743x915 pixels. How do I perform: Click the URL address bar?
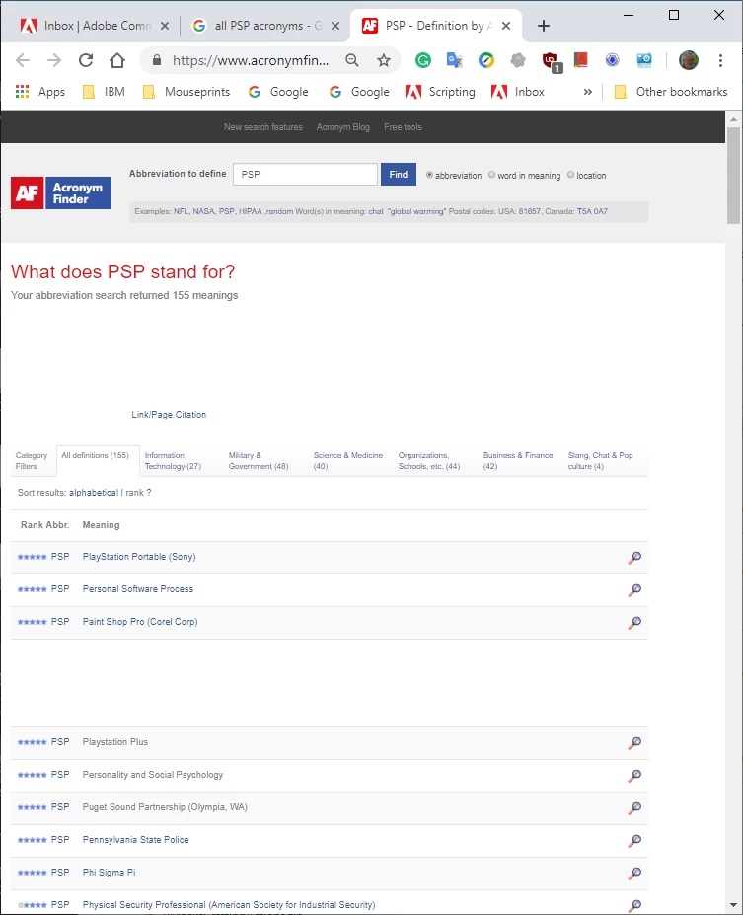tap(251, 60)
